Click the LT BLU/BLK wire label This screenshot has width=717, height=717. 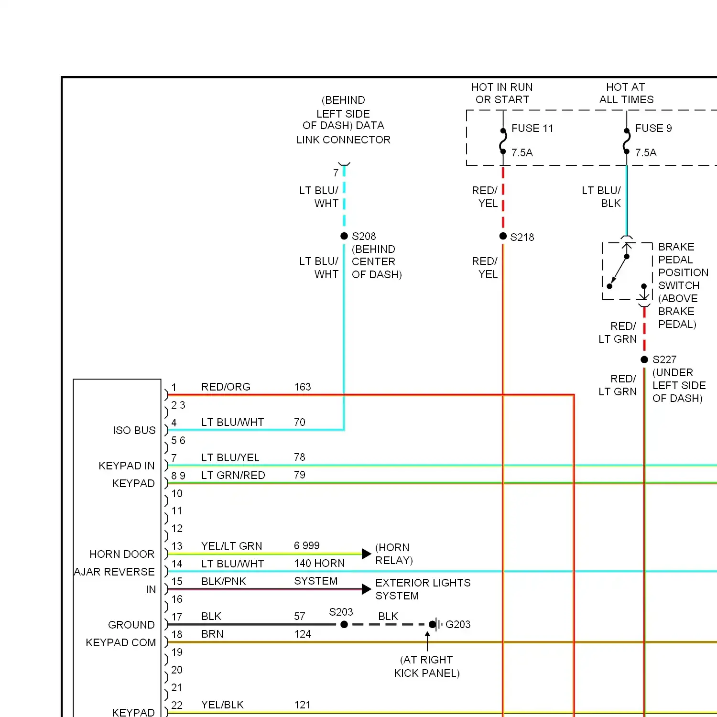601,197
